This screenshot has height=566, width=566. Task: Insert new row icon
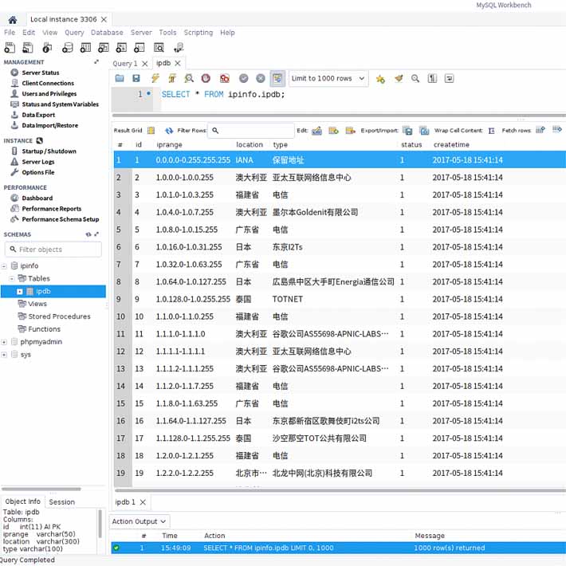[x=333, y=130]
